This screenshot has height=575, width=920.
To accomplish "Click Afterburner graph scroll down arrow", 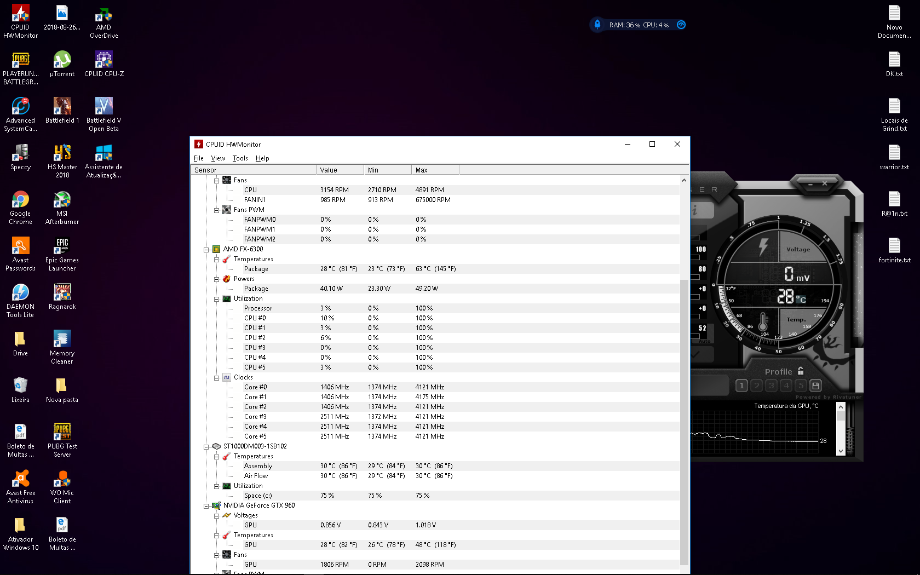I will click(841, 451).
